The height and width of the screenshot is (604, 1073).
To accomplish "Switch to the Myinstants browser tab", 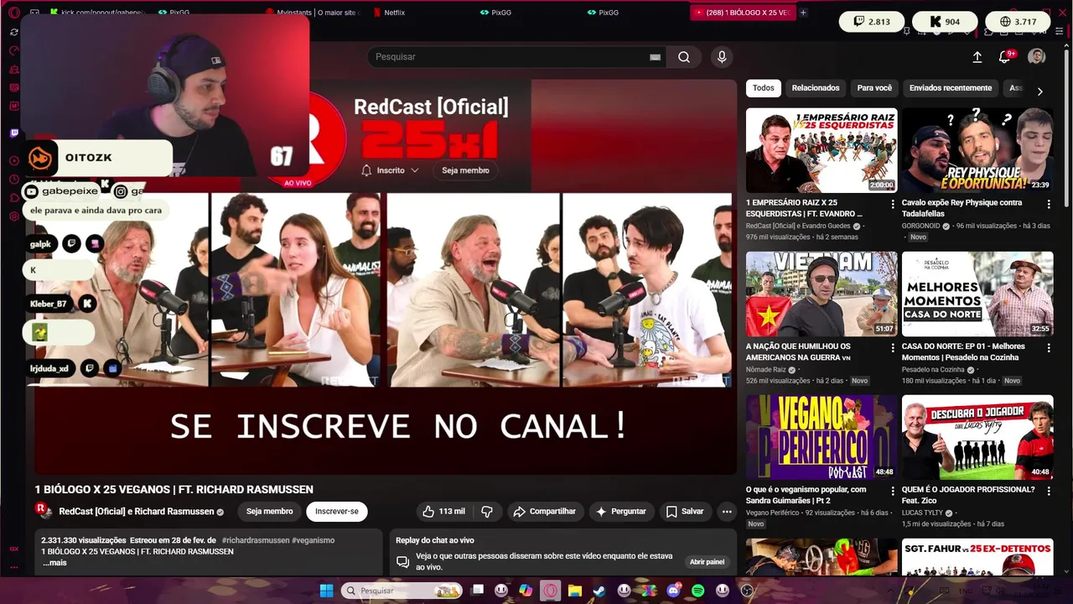I will (313, 13).
